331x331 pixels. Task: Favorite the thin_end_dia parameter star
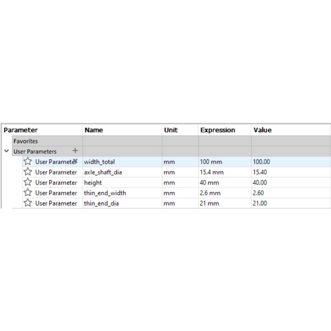click(x=28, y=203)
